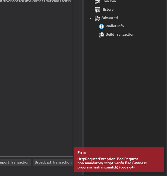167x176 pixels.
Task: Collapse the Advanced tree node arrow
Action: click(x=91, y=18)
